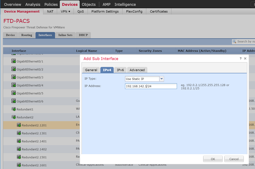
Task: Open the AMP menu
Action: pyautogui.click(x=106, y=4)
